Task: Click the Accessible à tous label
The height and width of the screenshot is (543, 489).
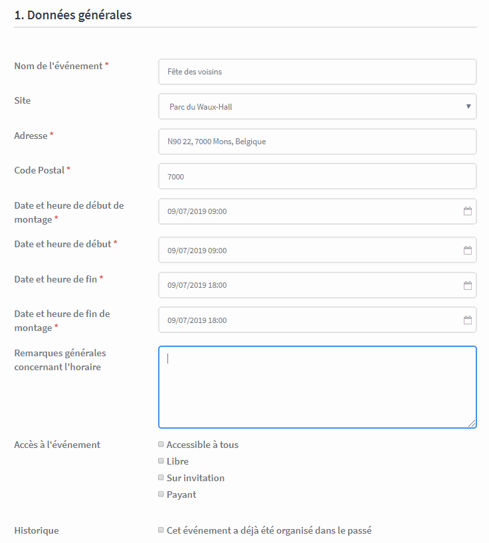Action: pyautogui.click(x=203, y=445)
